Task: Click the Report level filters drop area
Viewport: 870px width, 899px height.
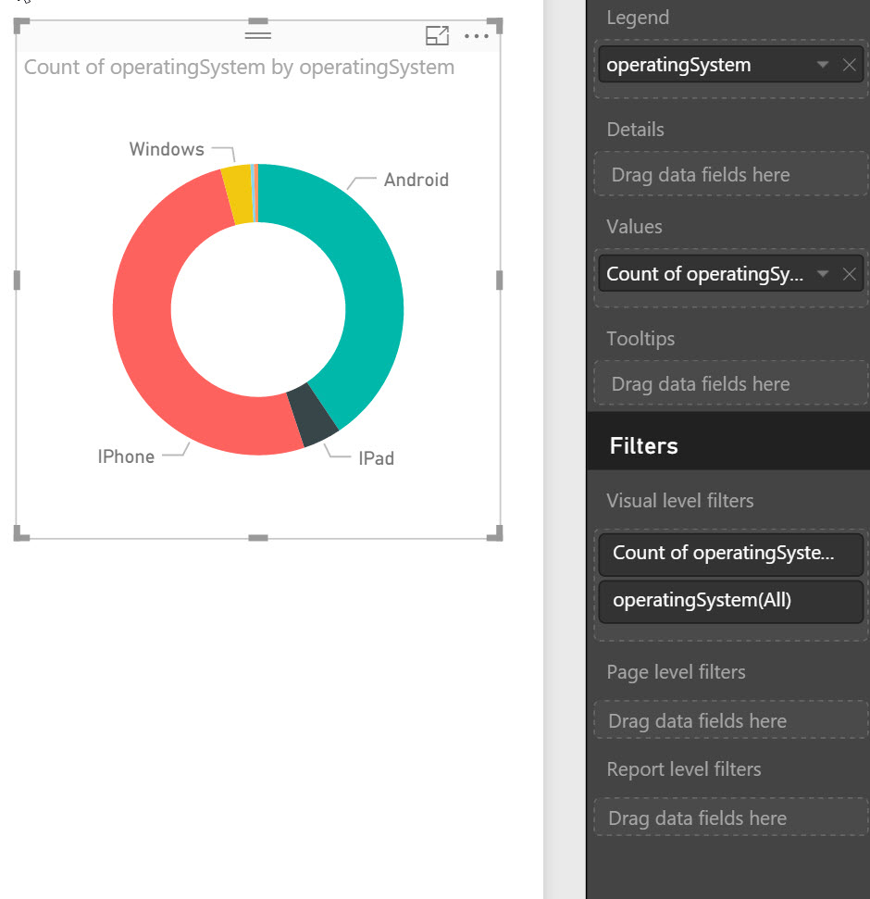Action: (730, 818)
